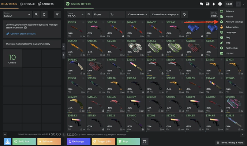The height and width of the screenshot is (146, 247).
Task: Click the balance scale compare icon
Action: click(x=145, y=141)
